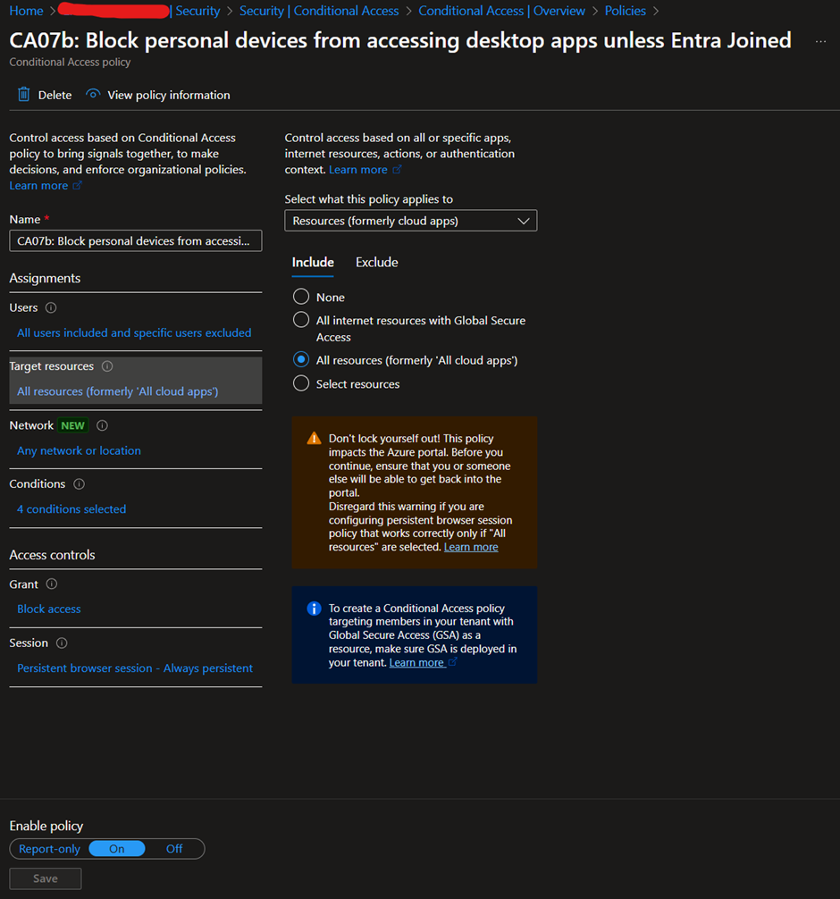The height and width of the screenshot is (899, 840).
Task: Click View policy information
Action: (158, 95)
